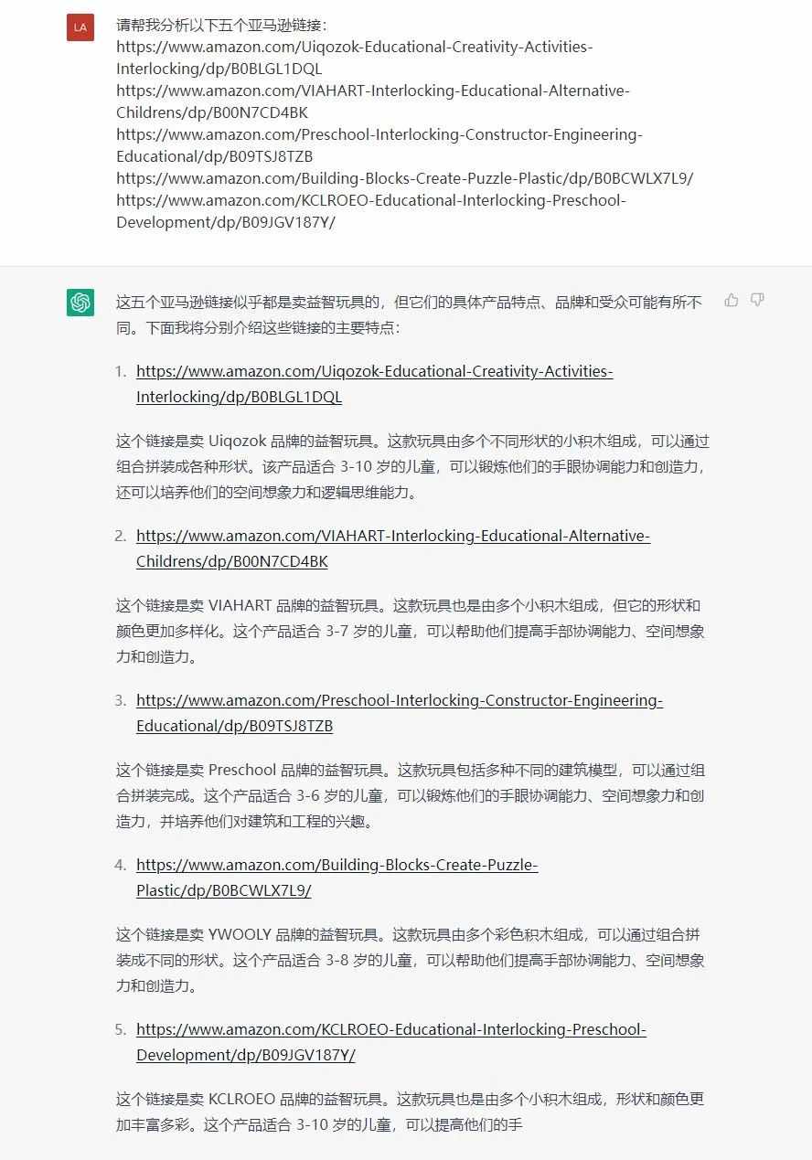Click the paragraph describing KCLROEO brand toy
Screen dimensions: 812x1160
[x=411, y=1112]
